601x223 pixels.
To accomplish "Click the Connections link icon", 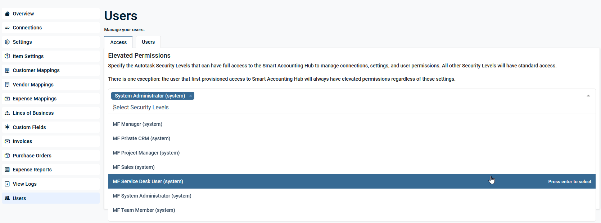I will pyautogui.click(x=7, y=28).
